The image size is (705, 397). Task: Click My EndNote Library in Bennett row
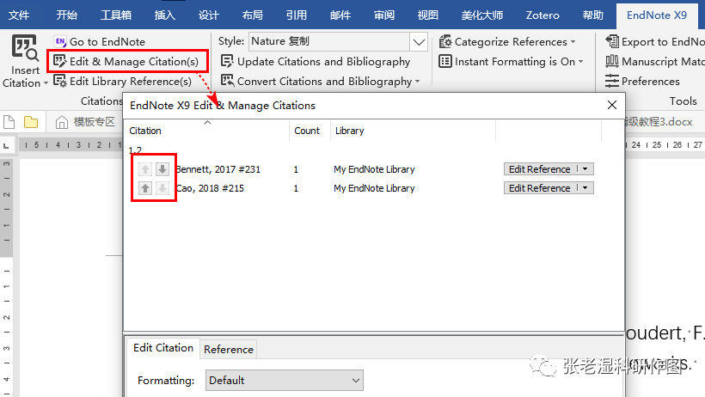(x=374, y=169)
